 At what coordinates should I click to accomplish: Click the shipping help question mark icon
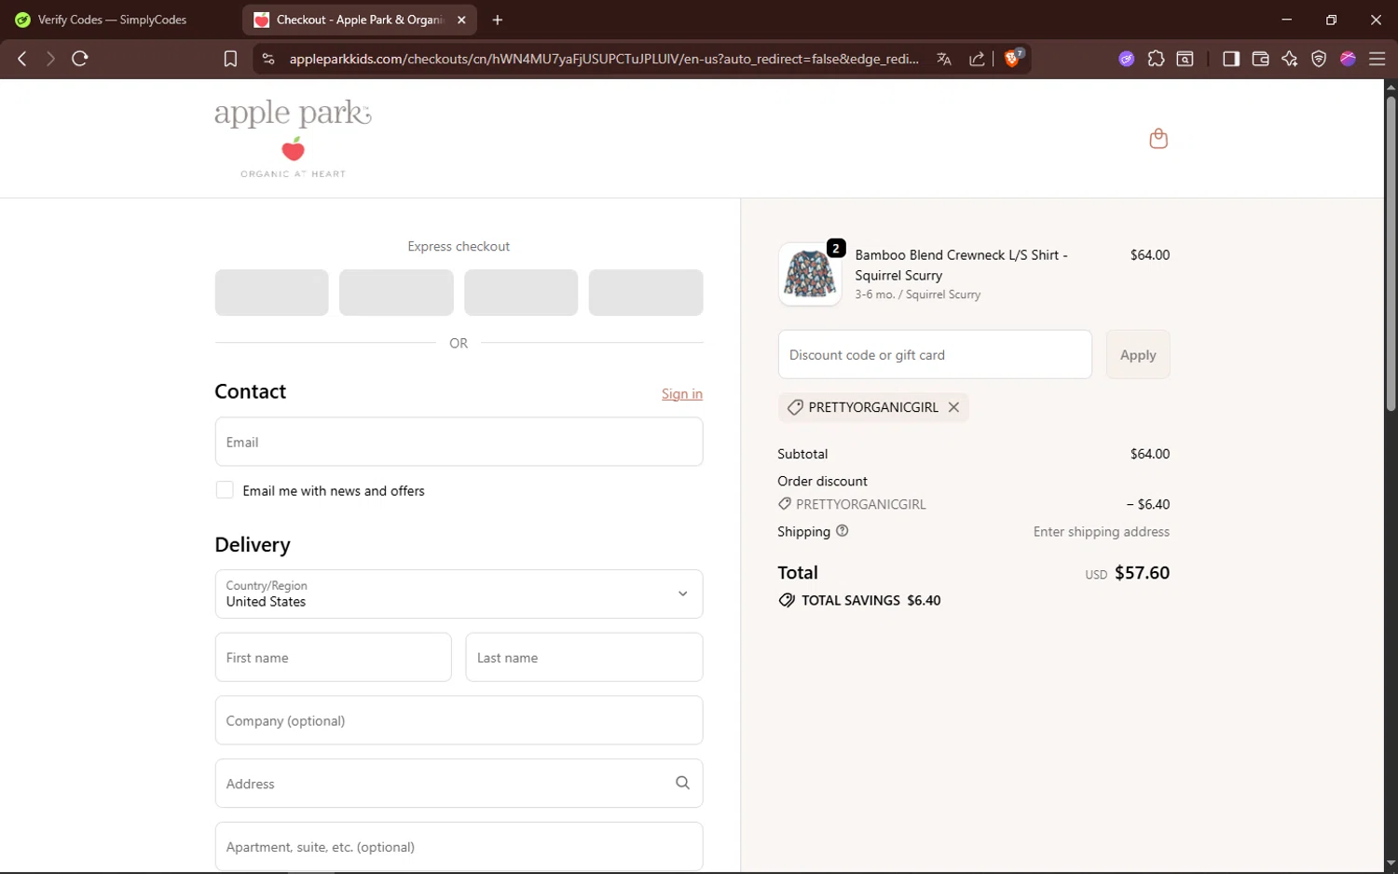pos(843,531)
